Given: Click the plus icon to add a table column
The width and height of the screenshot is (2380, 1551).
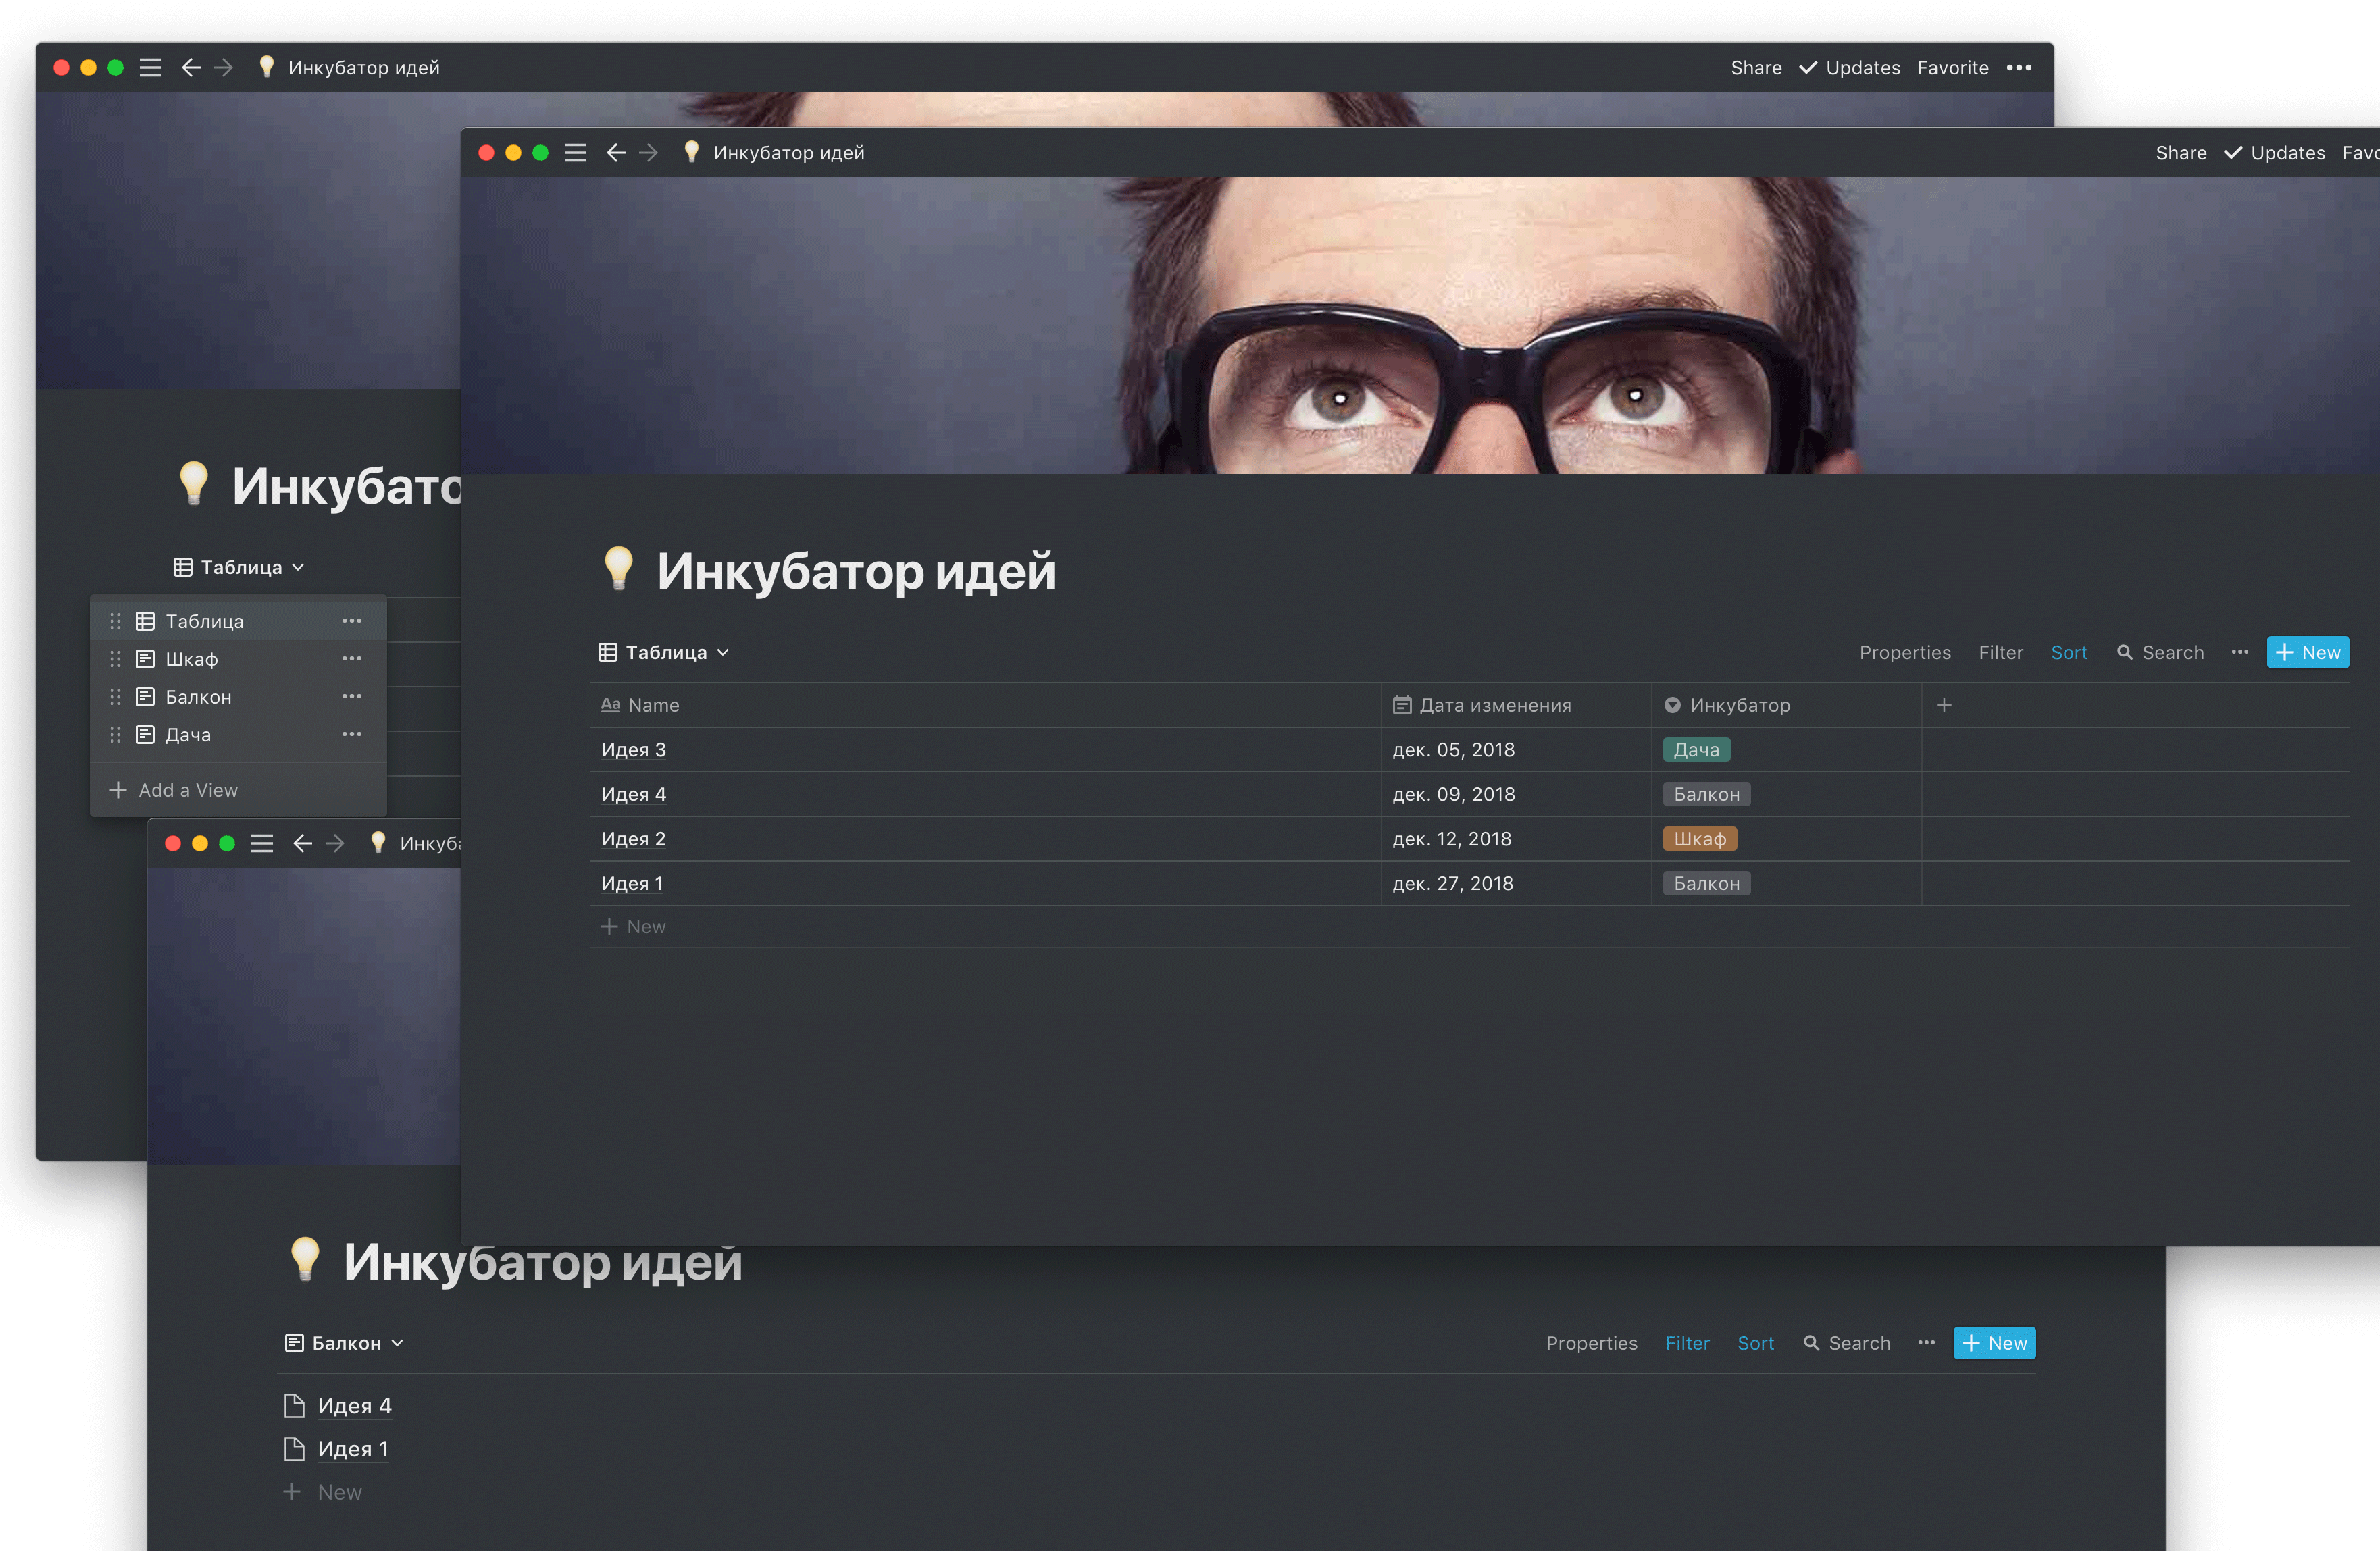Looking at the screenshot, I should click(1943, 706).
